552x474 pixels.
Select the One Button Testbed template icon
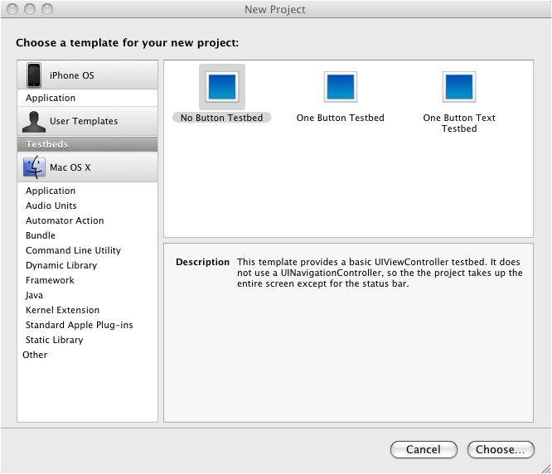point(340,87)
